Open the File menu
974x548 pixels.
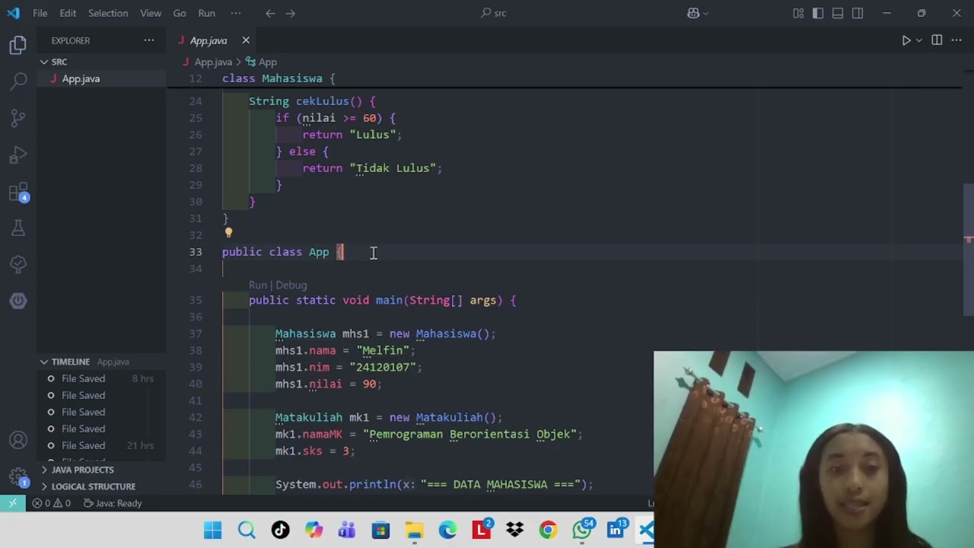point(40,13)
